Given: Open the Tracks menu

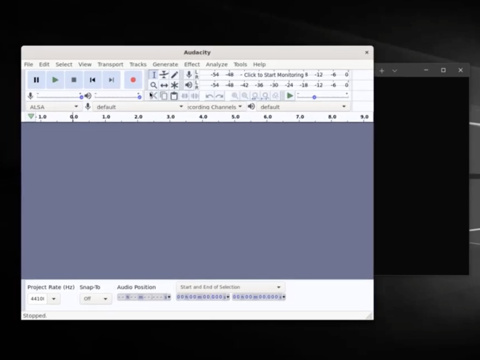Looking at the screenshot, I should click(138, 64).
